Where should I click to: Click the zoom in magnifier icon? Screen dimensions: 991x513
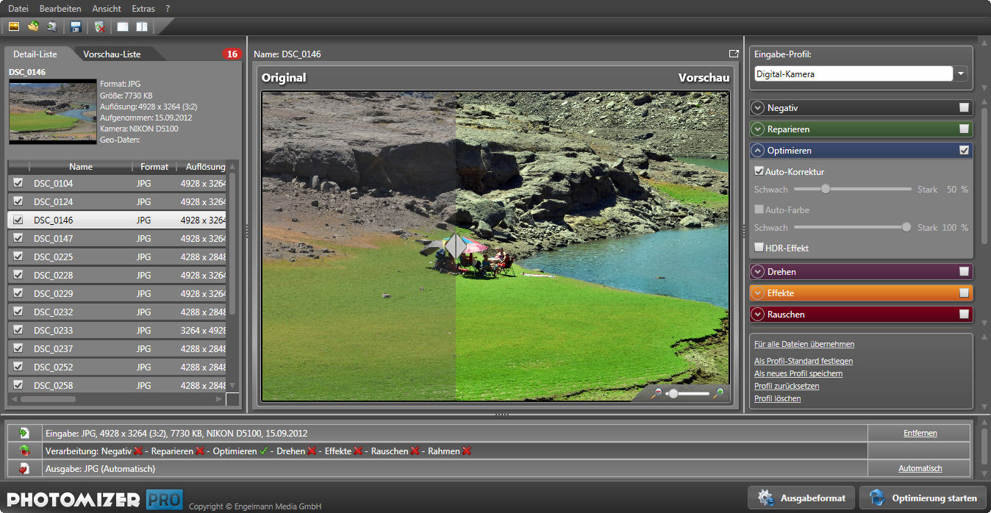[x=718, y=393]
